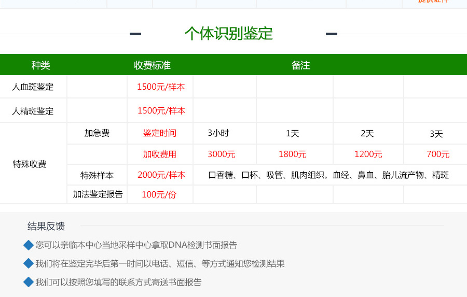Click the 我们可以按照您填写的联系方式 line

118,282
